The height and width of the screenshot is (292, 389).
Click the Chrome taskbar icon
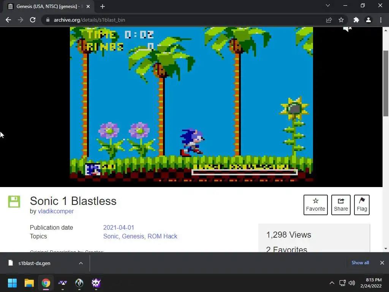click(46, 283)
